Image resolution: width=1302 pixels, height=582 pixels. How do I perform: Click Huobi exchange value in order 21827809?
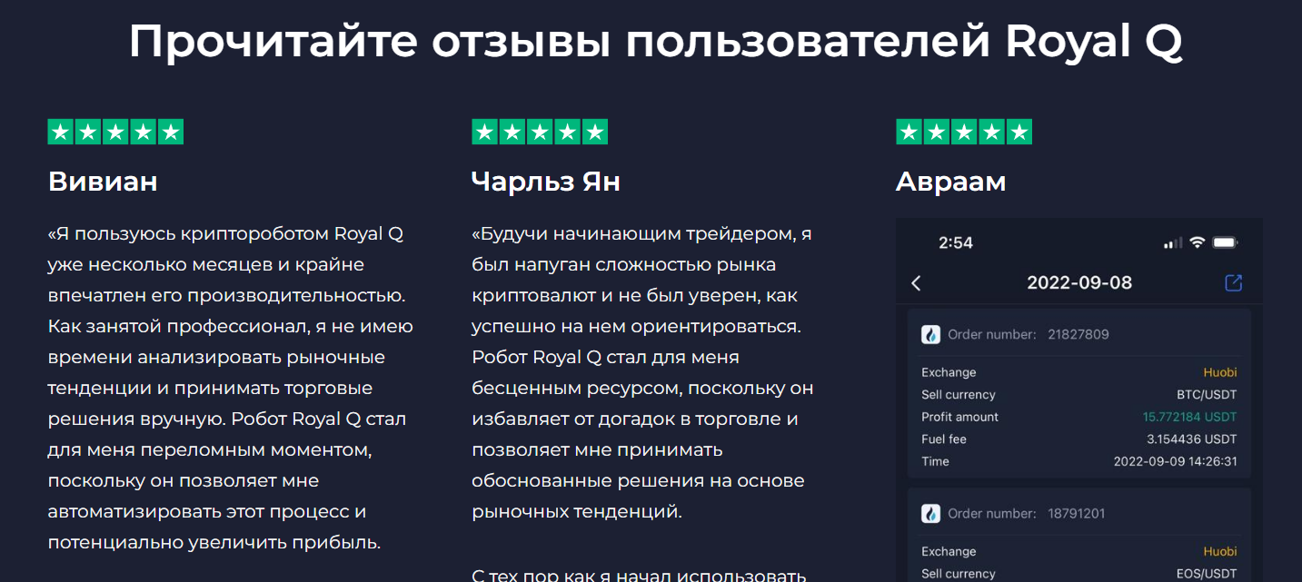[1220, 372]
